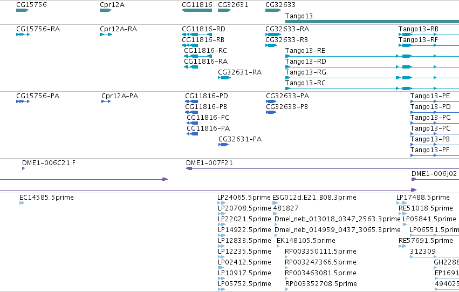
Task: Click transcript Tango13-RF
Action: (x=418, y=40)
